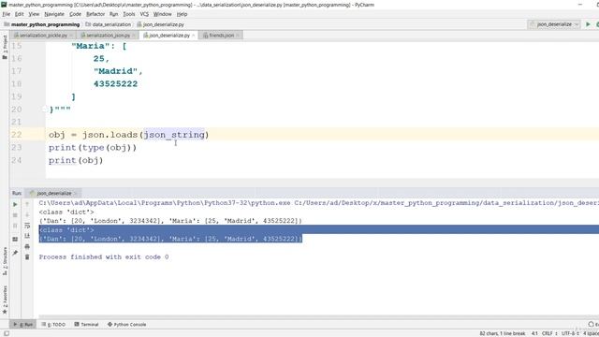Open the Run menu

pyautogui.click(x=114, y=14)
